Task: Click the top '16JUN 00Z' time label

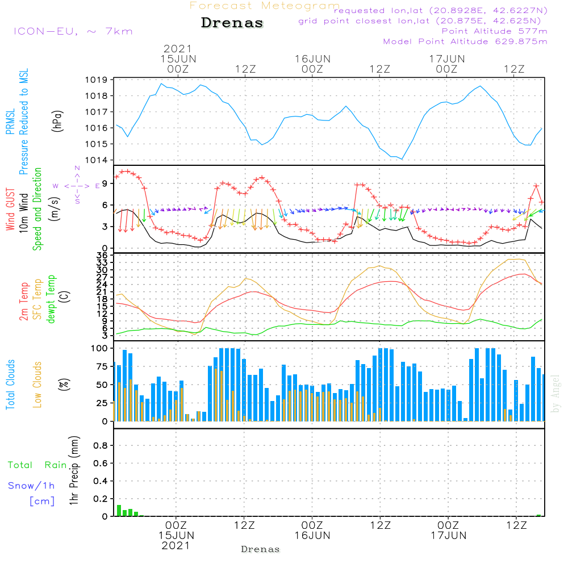Action: 312,64
